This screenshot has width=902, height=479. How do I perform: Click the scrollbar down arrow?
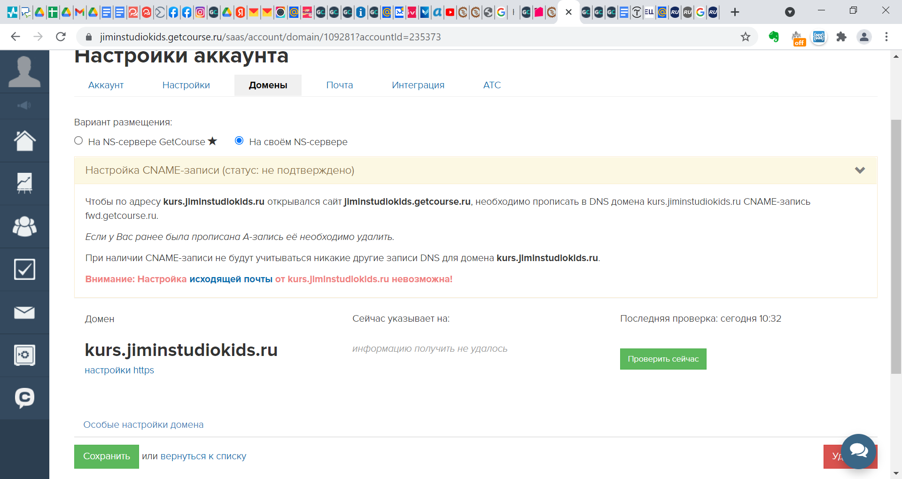pos(896,473)
